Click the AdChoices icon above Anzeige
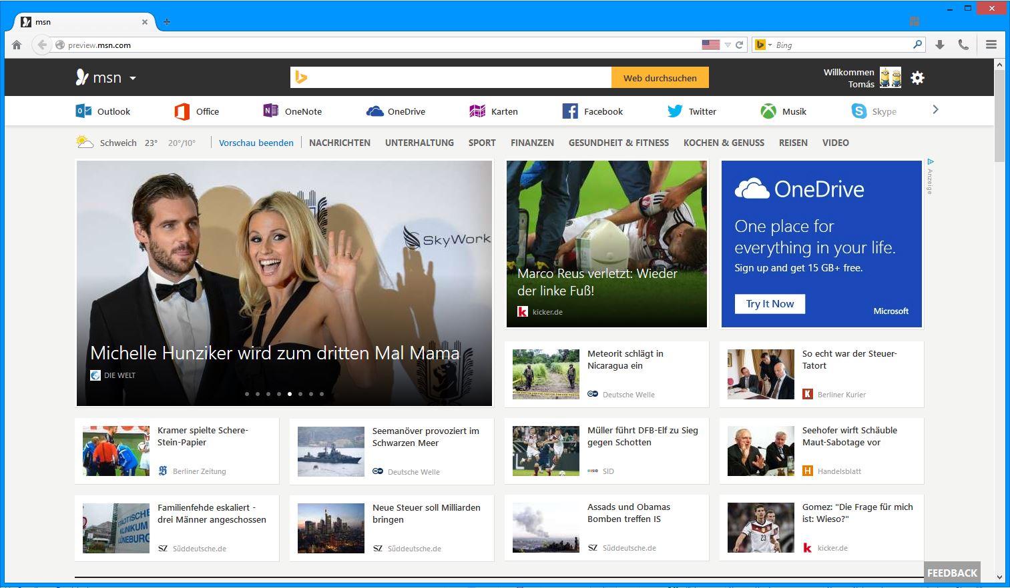 coord(931,161)
